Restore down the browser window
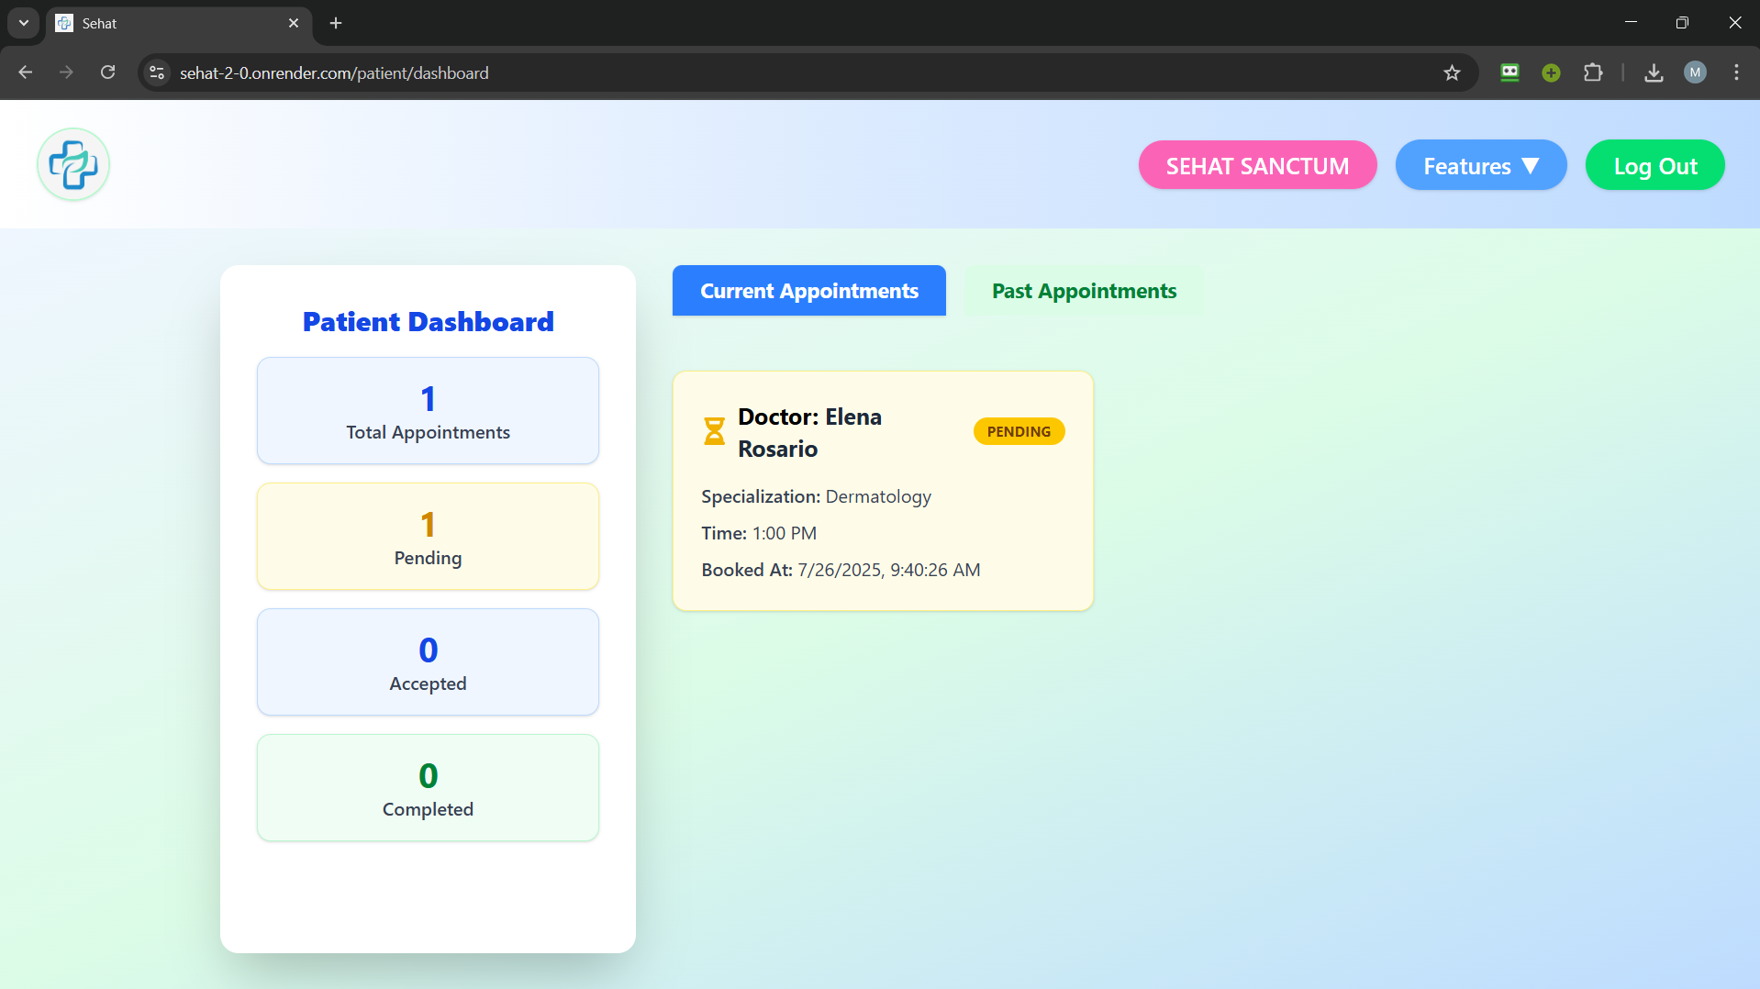Viewport: 1760px width, 989px height. pos(1682,23)
